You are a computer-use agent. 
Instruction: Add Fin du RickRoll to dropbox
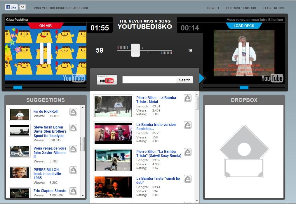73,112
